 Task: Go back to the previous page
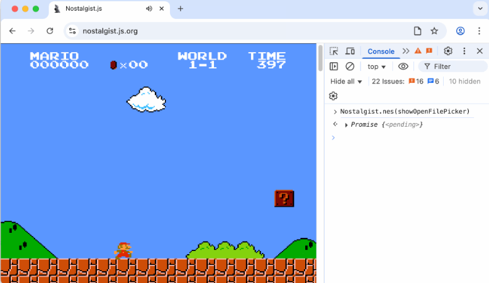click(13, 31)
